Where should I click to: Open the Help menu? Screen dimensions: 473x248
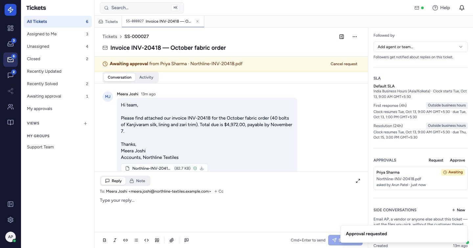coord(441,8)
